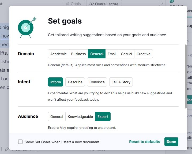
Task: Click the target and arrow goals icon
Action: point(27,27)
